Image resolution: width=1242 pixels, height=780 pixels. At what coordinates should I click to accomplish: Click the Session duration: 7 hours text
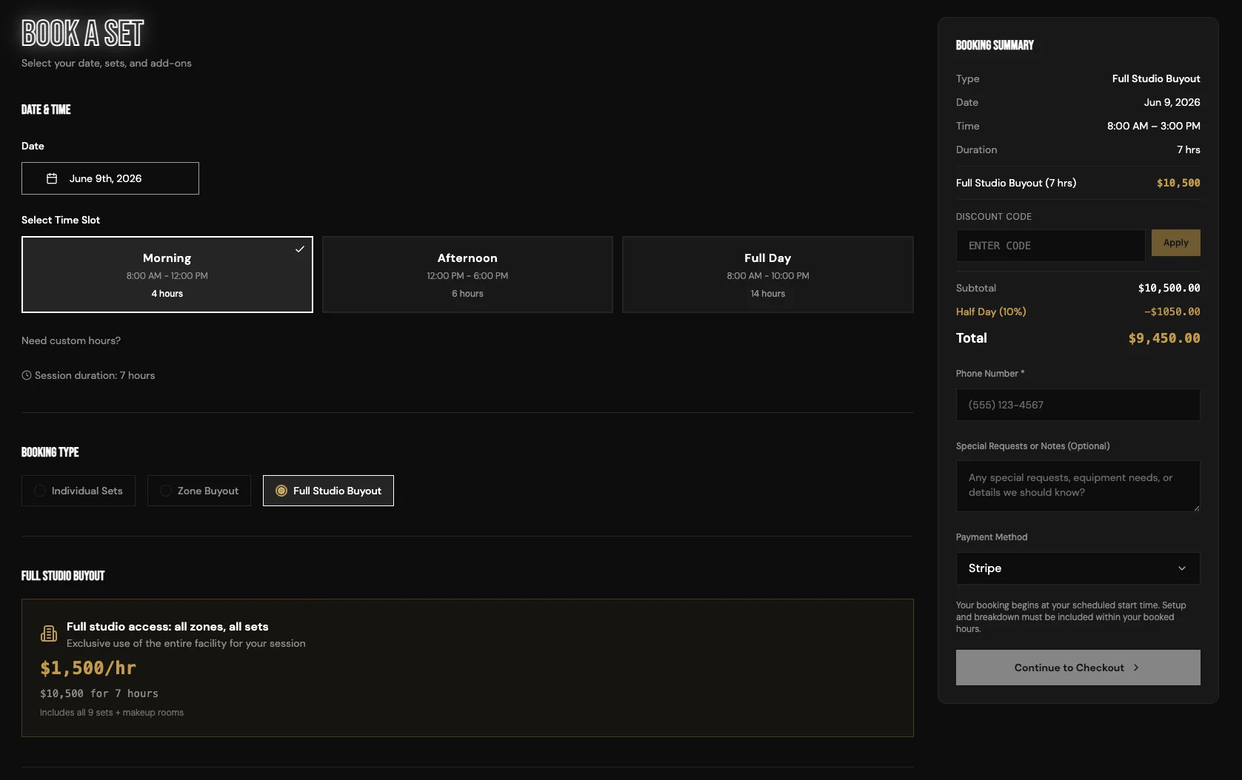click(x=95, y=375)
